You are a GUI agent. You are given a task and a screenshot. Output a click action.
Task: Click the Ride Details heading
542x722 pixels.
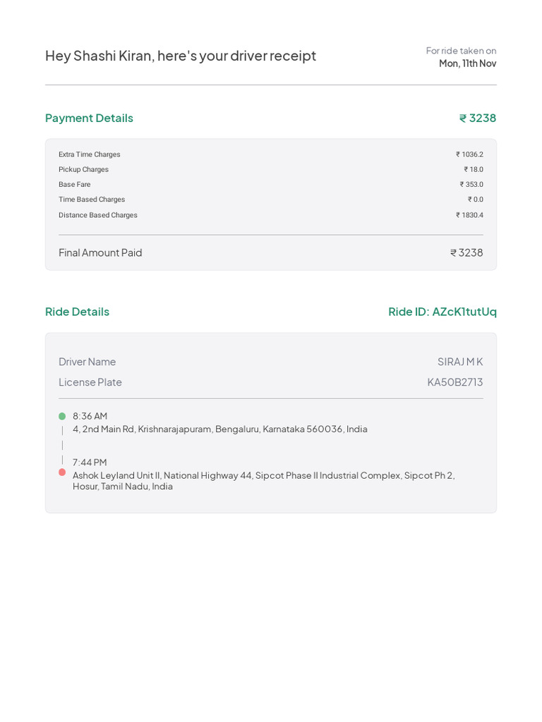click(x=77, y=312)
